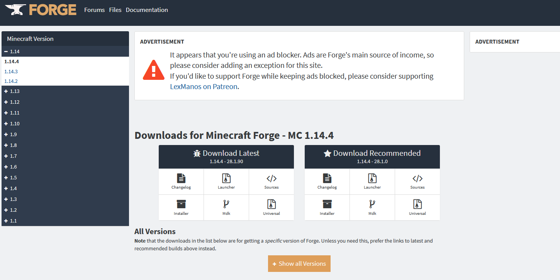Expand the 1.13 version group
This screenshot has height=280, width=560.
(x=65, y=91)
